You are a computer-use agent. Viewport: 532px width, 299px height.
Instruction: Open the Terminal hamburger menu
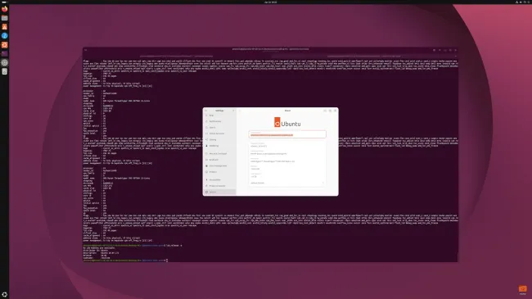point(440,50)
